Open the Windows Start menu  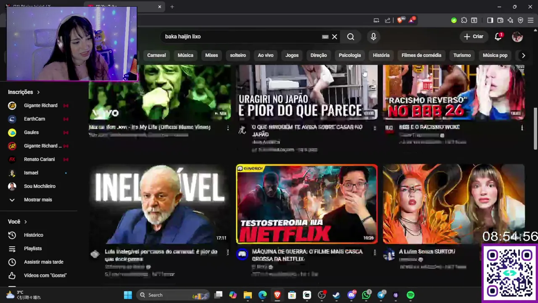pyautogui.click(x=128, y=295)
